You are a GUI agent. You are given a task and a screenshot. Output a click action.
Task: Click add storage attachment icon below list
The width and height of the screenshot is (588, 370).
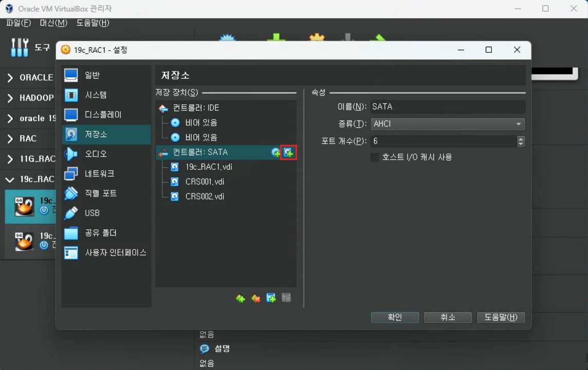pos(271,298)
